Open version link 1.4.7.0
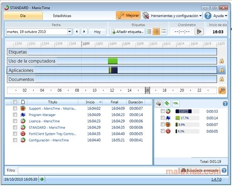 pos(217,179)
